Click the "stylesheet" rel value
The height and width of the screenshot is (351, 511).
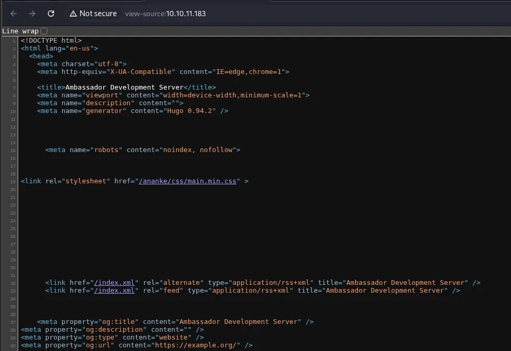pyautogui.click(x=86, y=181)
